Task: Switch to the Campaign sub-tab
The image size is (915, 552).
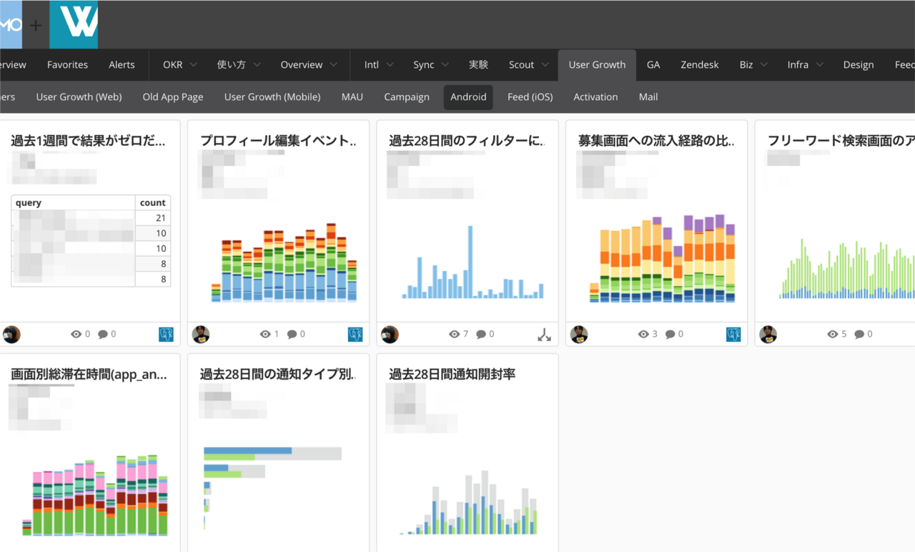Action: pos(407,97)
